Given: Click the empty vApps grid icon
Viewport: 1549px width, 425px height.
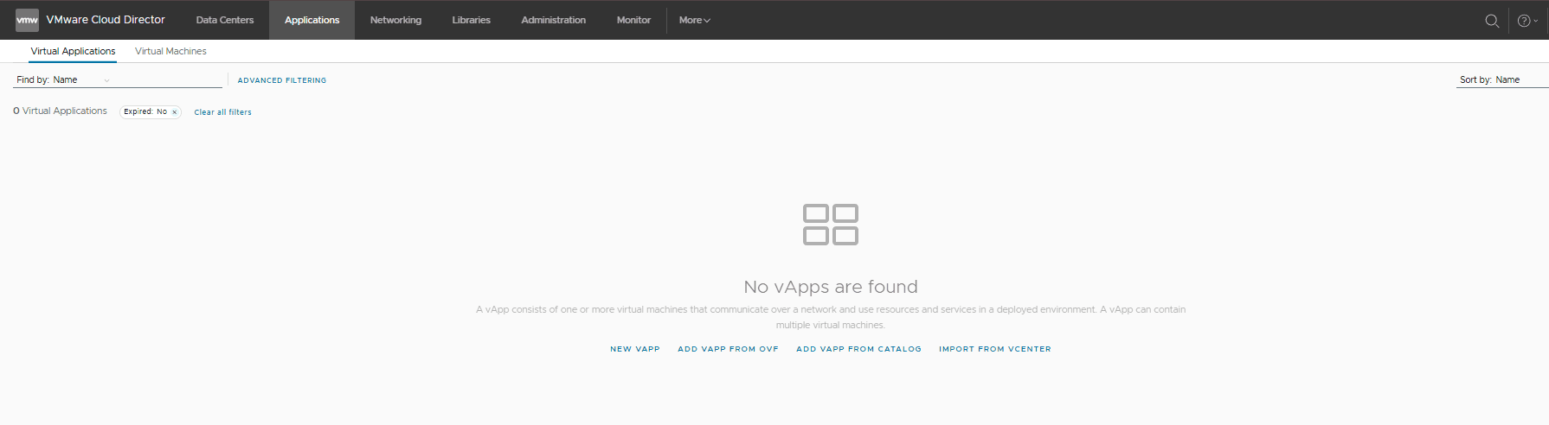Looking at the screenshot, I should tap(831, 225).
